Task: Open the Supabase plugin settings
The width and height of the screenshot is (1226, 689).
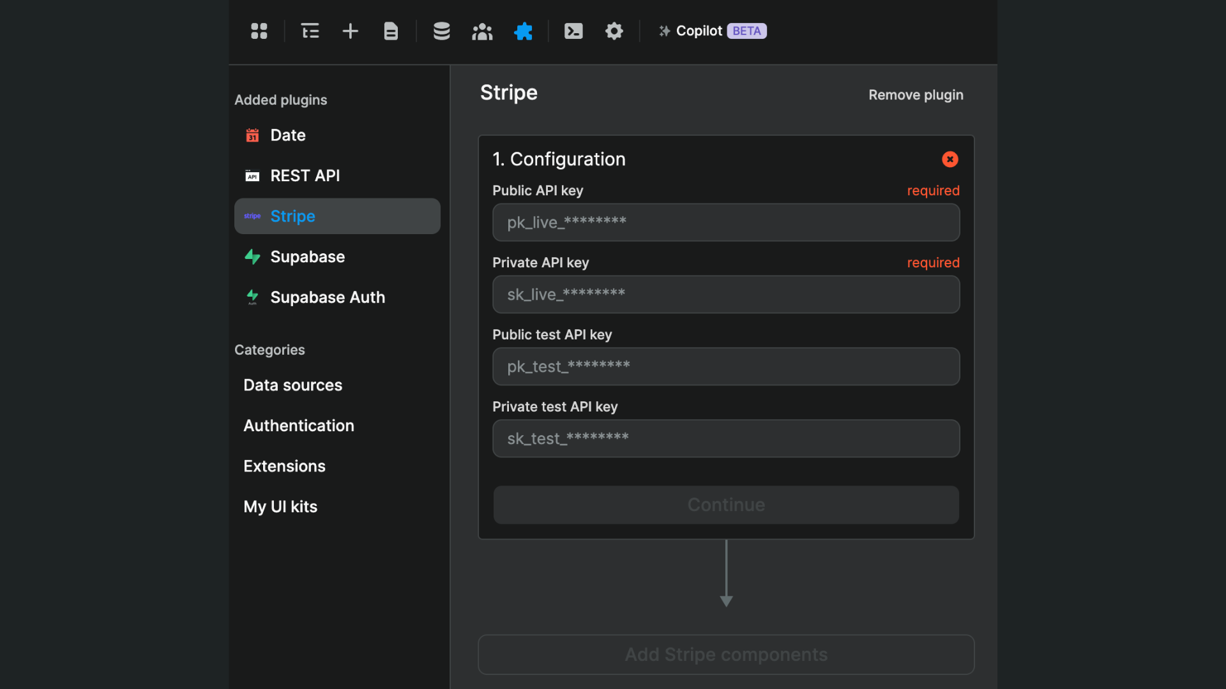Action: [x=308, y=256]
